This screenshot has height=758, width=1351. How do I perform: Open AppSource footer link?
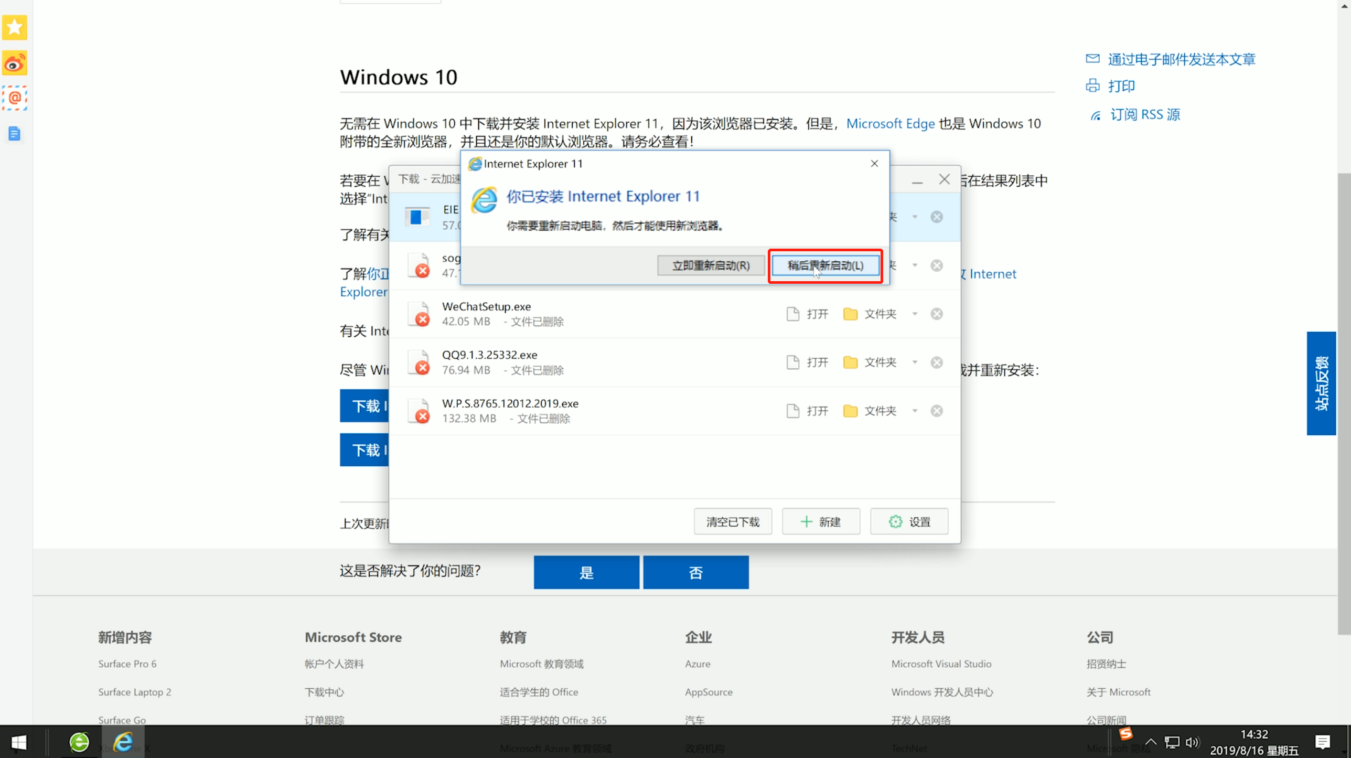pyautogui.click(x=709, y=692)
